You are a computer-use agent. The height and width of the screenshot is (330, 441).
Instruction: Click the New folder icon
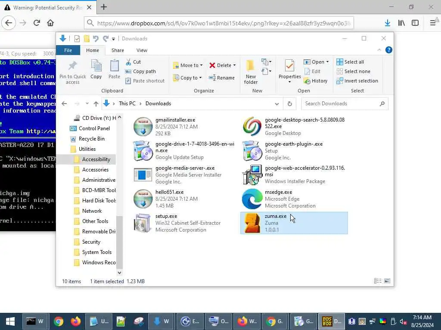point(250,66)
